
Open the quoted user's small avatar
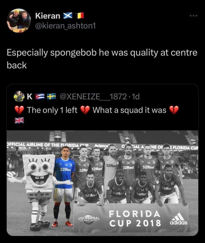pos(19,97)
